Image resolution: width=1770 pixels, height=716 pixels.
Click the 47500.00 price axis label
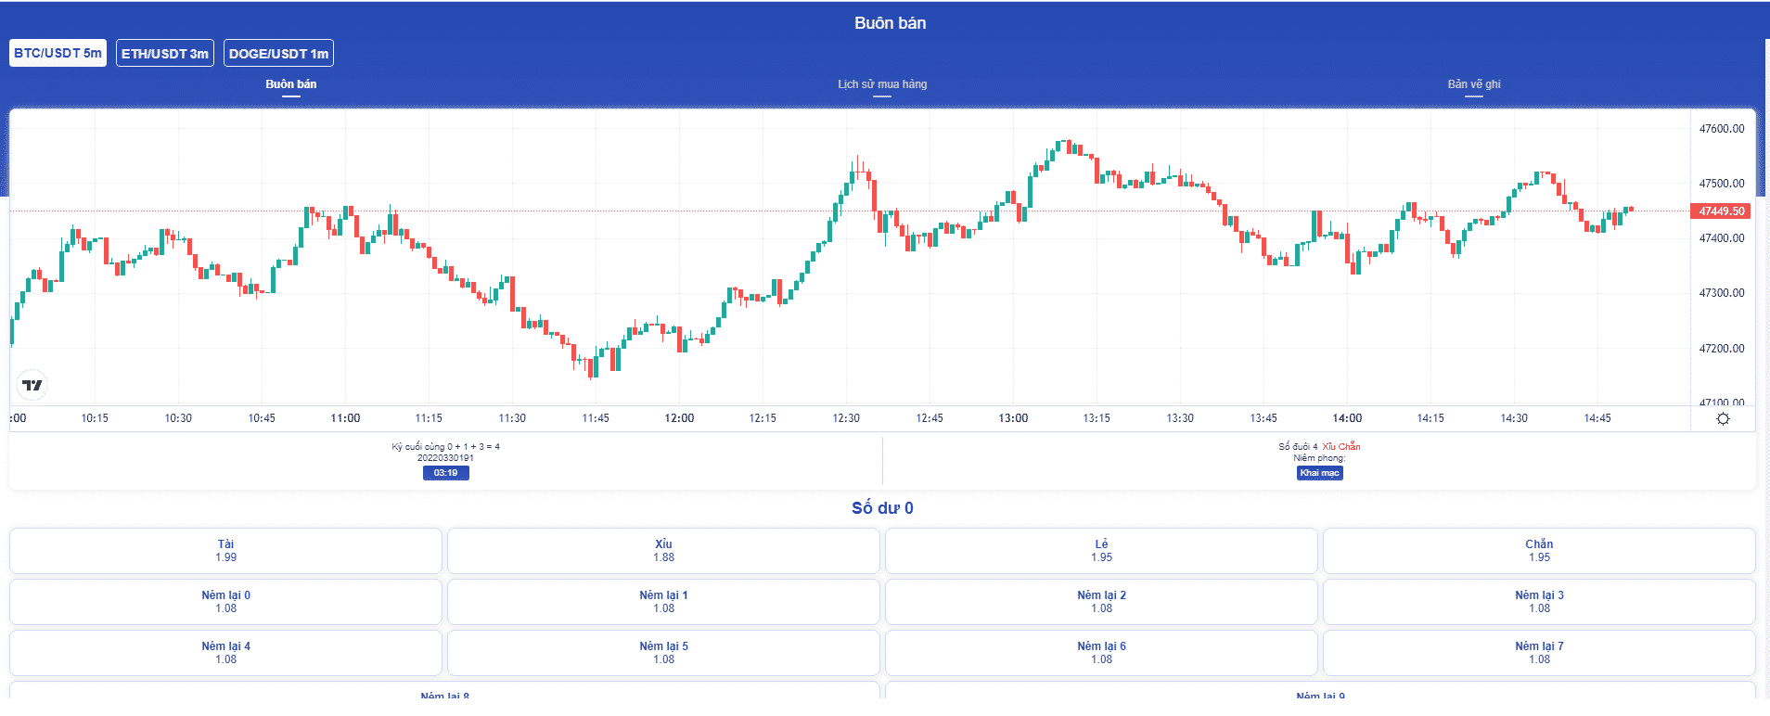[1722, 184]
